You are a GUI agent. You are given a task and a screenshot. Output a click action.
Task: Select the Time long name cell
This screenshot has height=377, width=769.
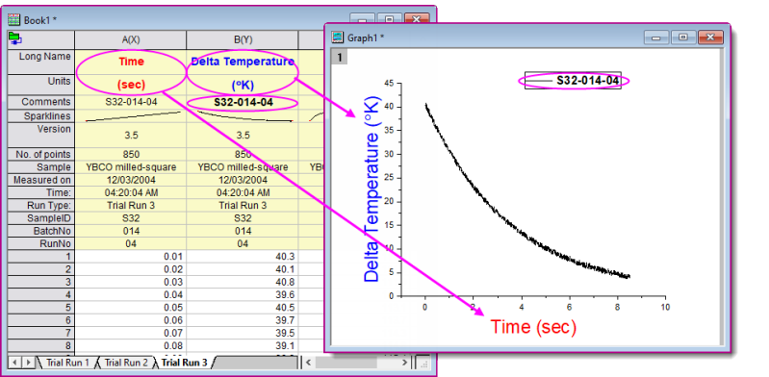click(131, 62)
